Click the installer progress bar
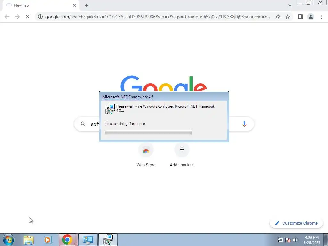Screen dimensions: 328x246 pos(148,132)
